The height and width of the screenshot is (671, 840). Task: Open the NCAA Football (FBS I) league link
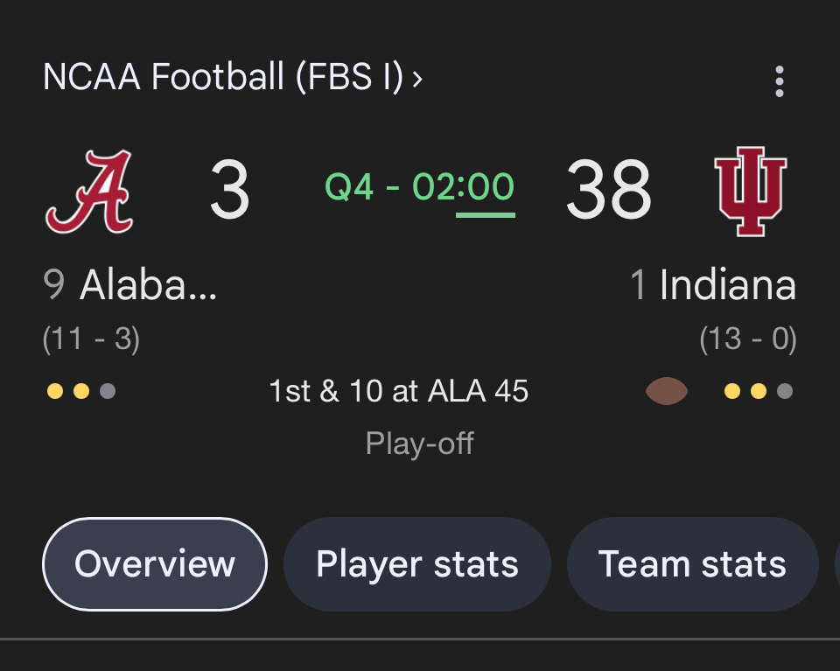(222, 78)
